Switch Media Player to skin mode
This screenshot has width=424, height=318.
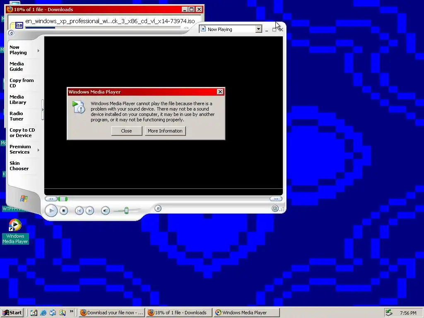(x=275, y=209)
